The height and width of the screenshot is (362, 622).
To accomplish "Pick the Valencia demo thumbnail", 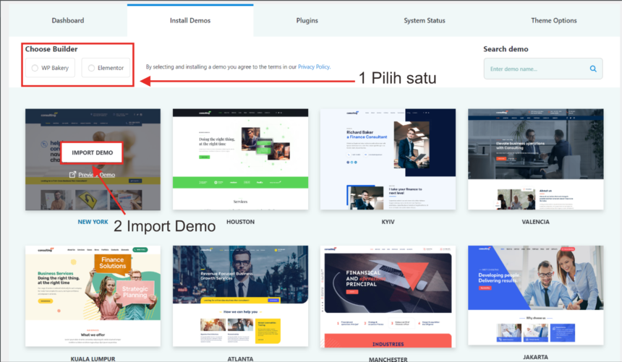I will 535,159.
